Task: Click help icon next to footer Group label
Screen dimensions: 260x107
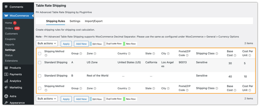Action: point(81,88)
